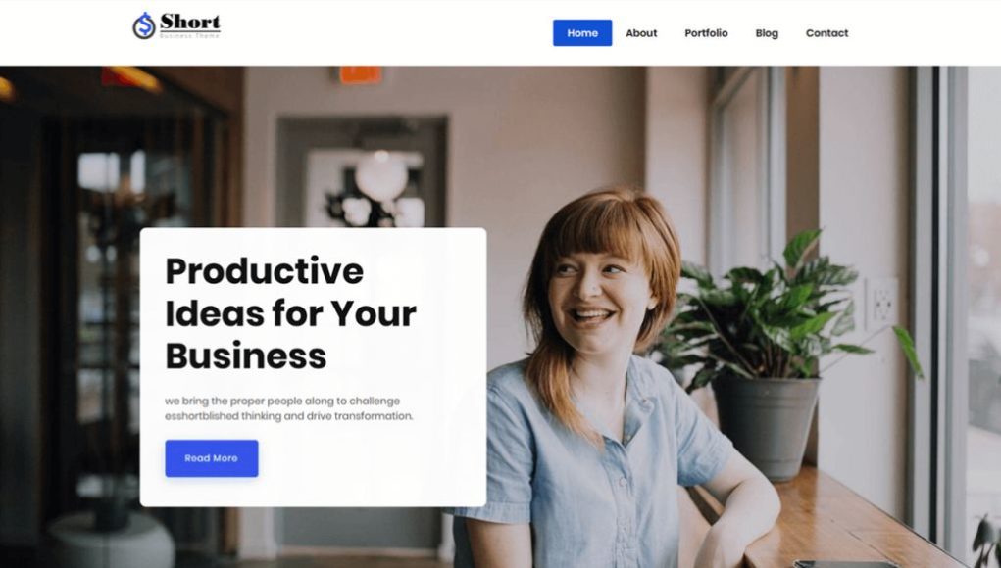
Task: Navigate to the Blog menu item
Action: click(x=767, y=33)
